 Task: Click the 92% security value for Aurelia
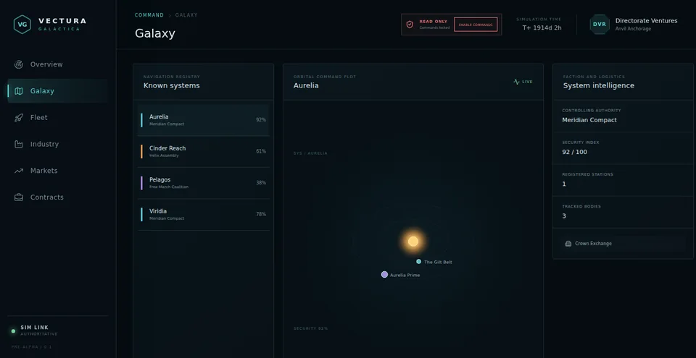tap(261, 120)
